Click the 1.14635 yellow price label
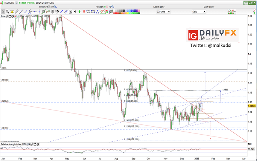 252,106
